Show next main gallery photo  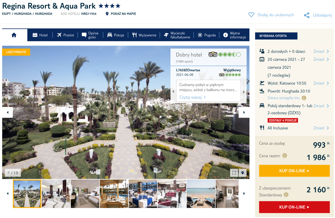coord(244,112)
